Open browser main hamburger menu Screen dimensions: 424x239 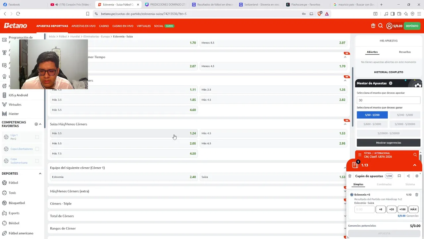[419, 14]
